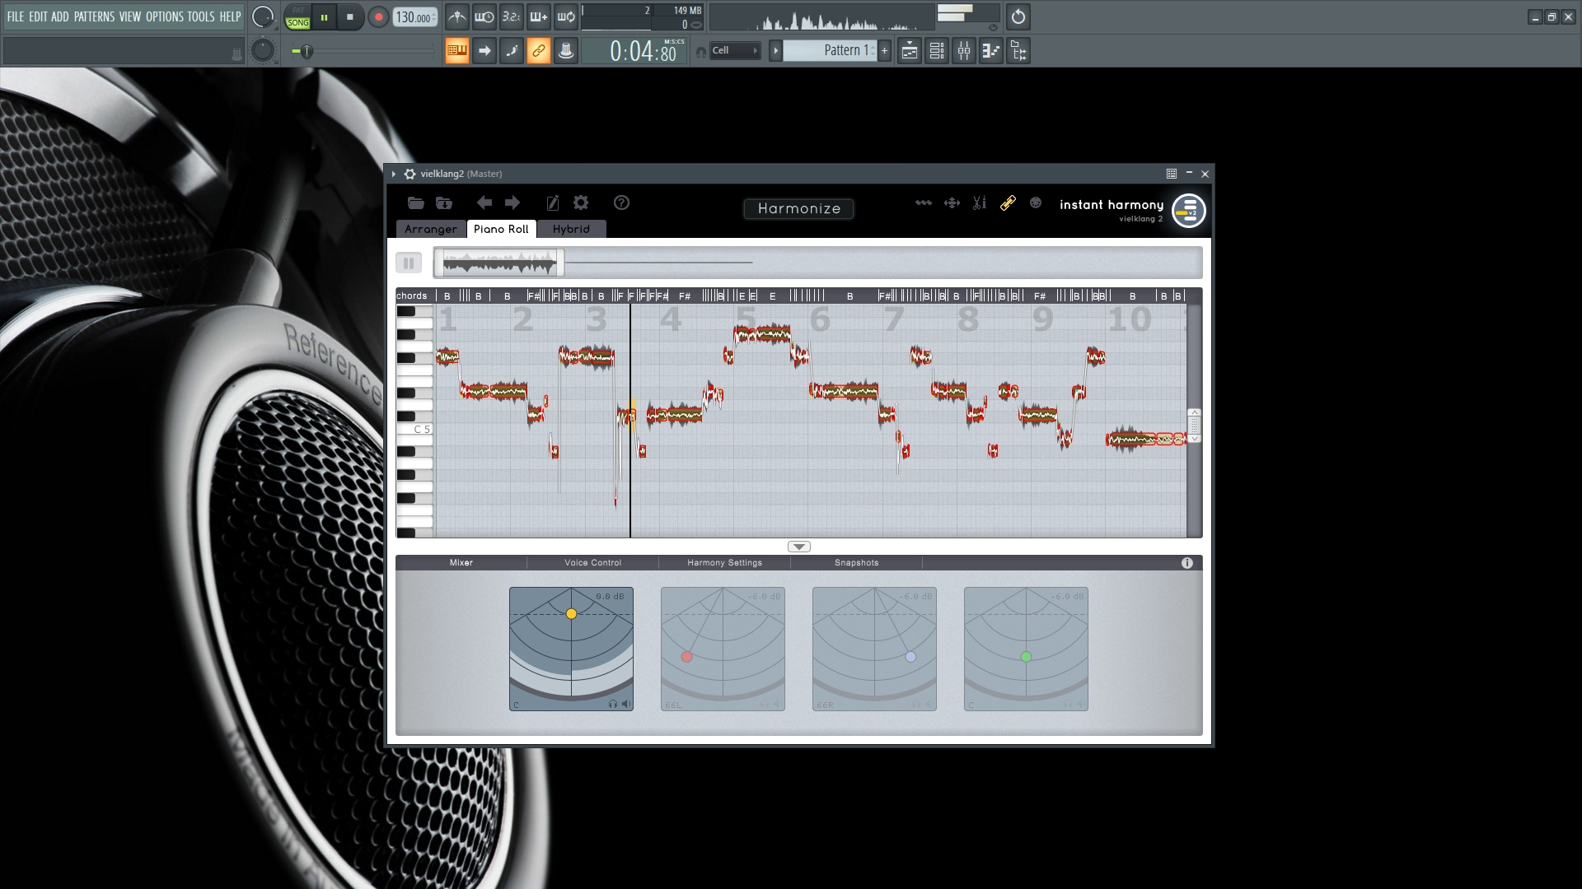Image resolution: width=1582 pixels, height=889 pixels.
Task: Toggle the metronome icon
Action: 457,16
